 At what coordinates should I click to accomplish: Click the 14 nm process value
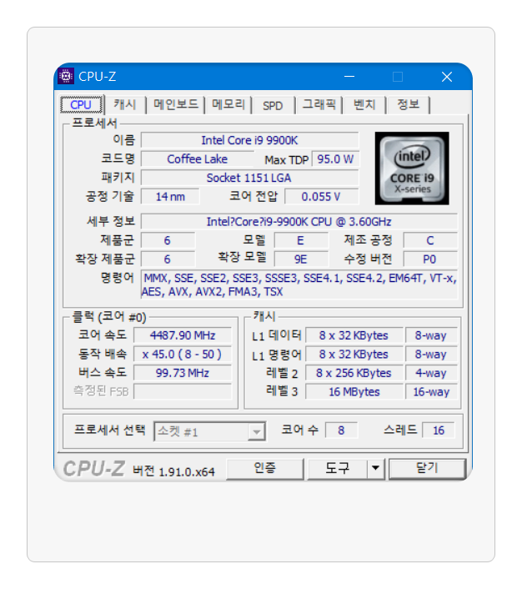[x=170, y=196]
